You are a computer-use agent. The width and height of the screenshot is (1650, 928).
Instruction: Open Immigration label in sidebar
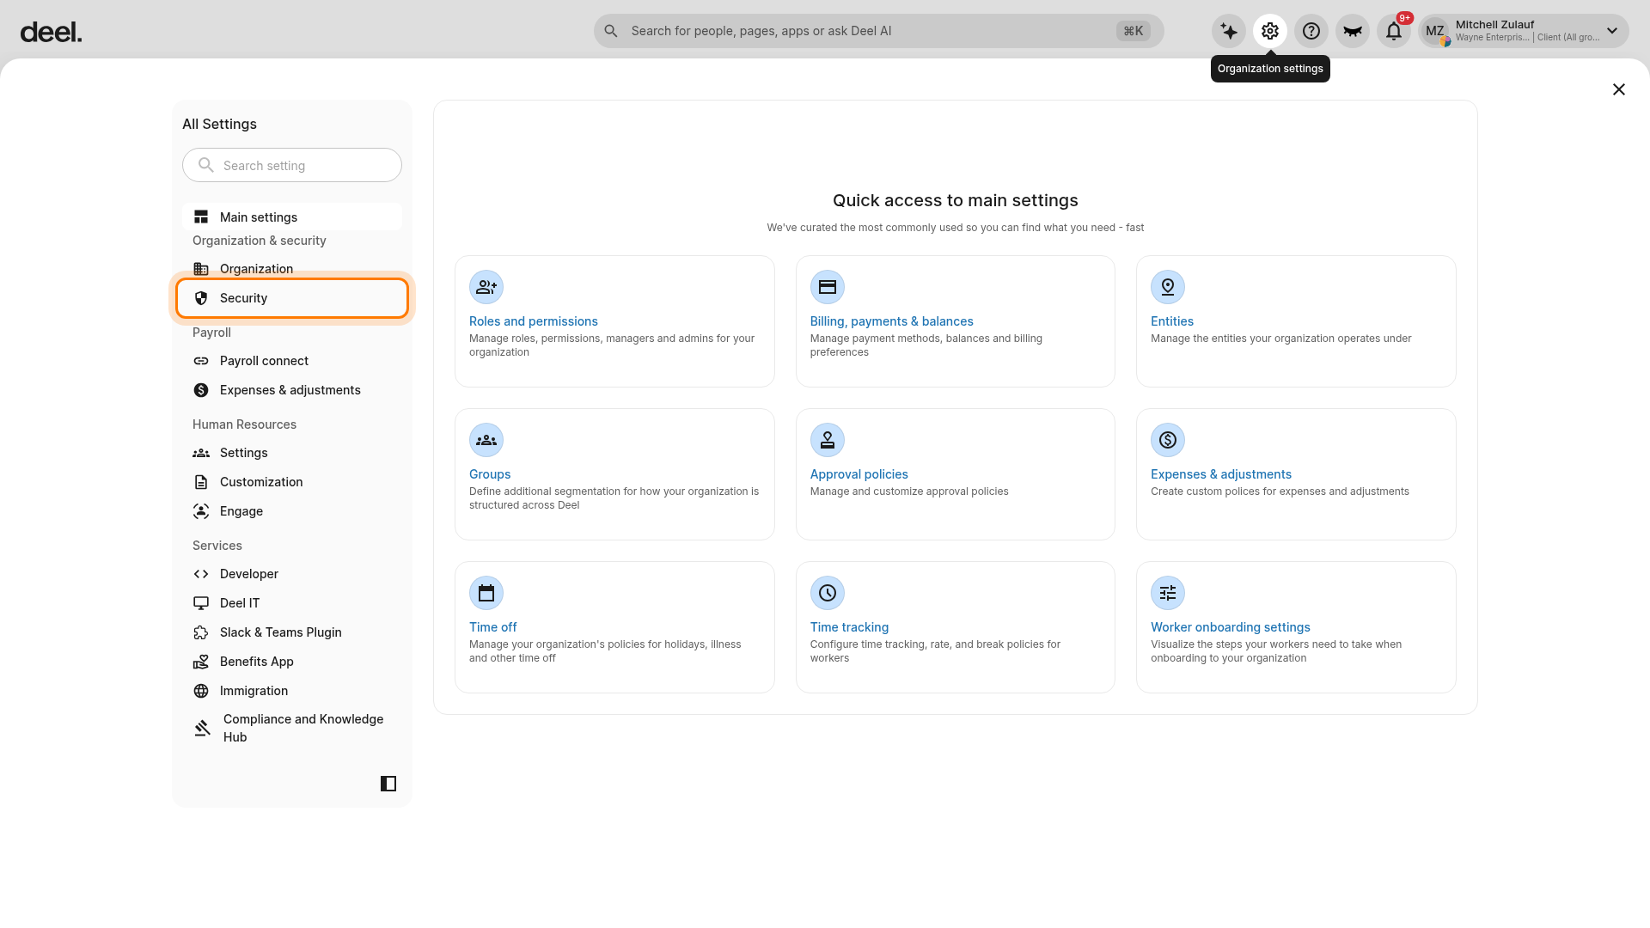254,691
